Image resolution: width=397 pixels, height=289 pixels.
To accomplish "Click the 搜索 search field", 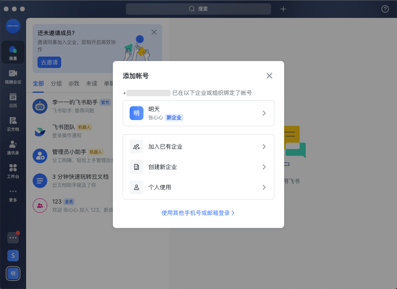I will pos(198,9).
